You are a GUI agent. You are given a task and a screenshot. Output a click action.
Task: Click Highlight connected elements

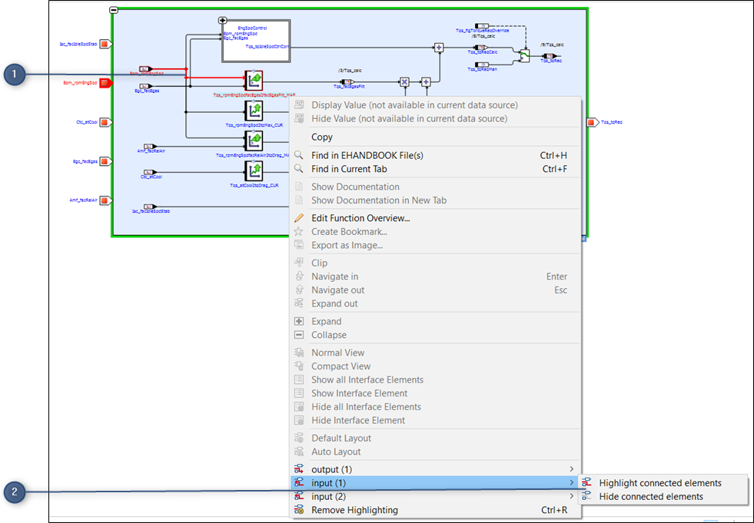[x=659, y=483]
